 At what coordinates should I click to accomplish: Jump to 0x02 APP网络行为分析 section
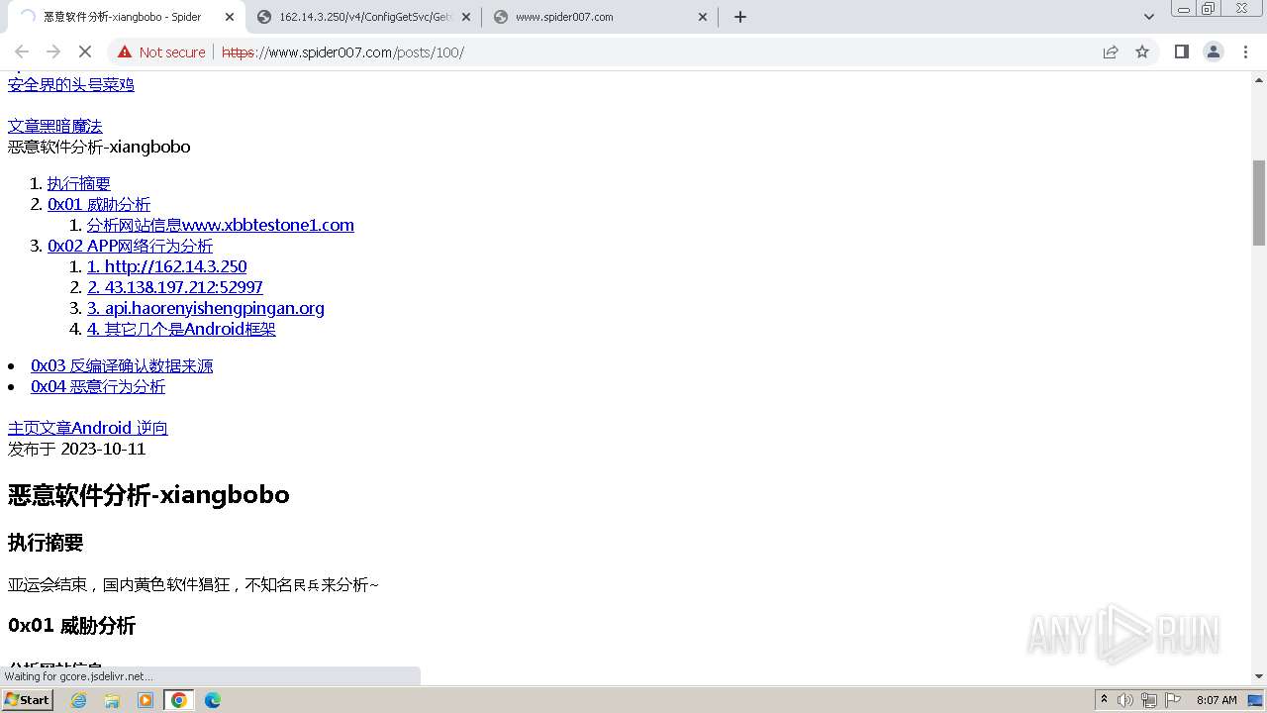pos(130,246)
